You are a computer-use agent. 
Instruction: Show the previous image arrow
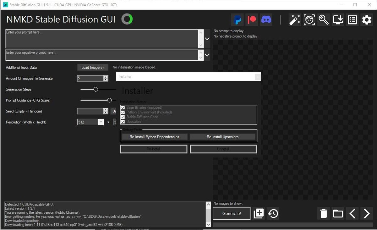click(x=352, y=214)
